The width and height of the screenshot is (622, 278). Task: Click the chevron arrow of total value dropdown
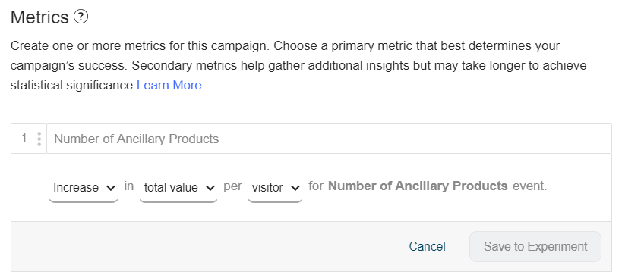[x=210, y=188]
